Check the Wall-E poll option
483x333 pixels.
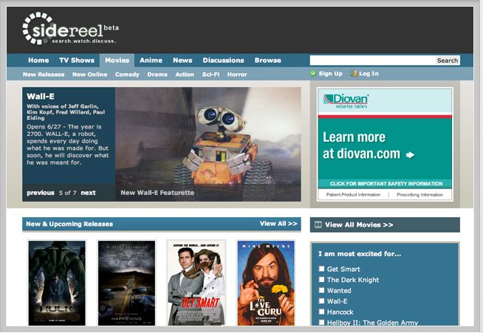[x=321, y=301]
